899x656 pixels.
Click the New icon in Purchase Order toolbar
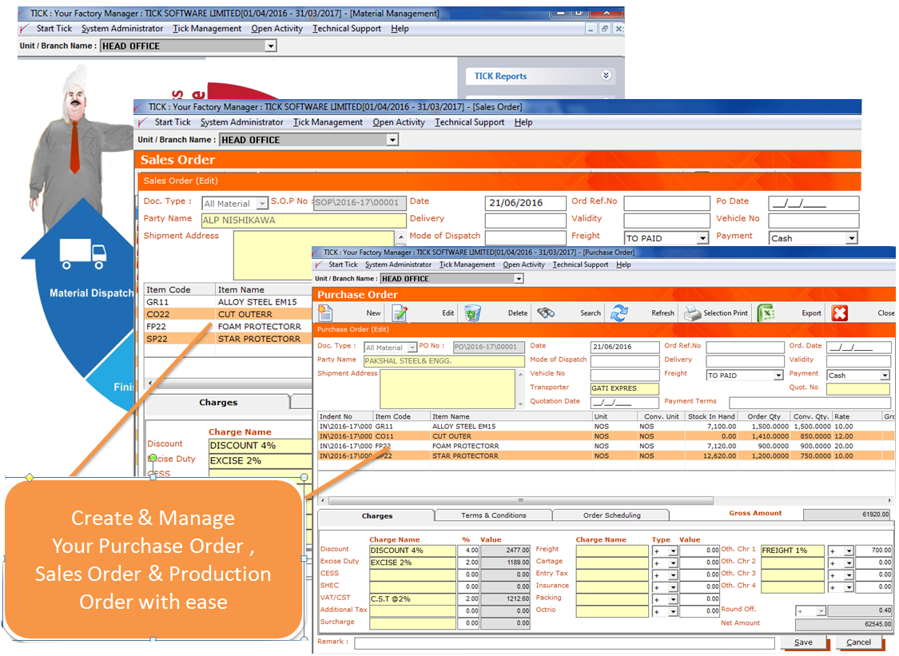click(x=325, y=313)
